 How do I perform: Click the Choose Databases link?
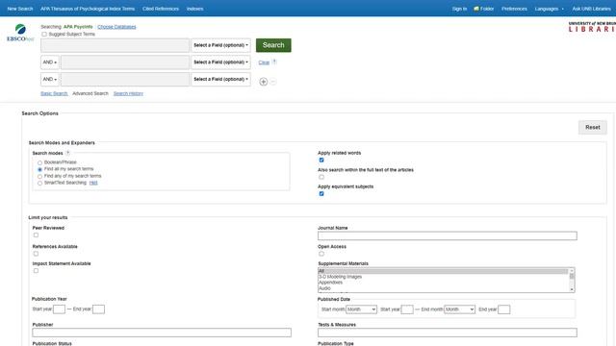pyautogui.click(x=116, y=27)
